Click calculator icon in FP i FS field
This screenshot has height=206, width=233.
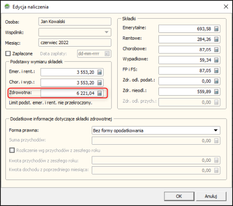tap(216, 71)
